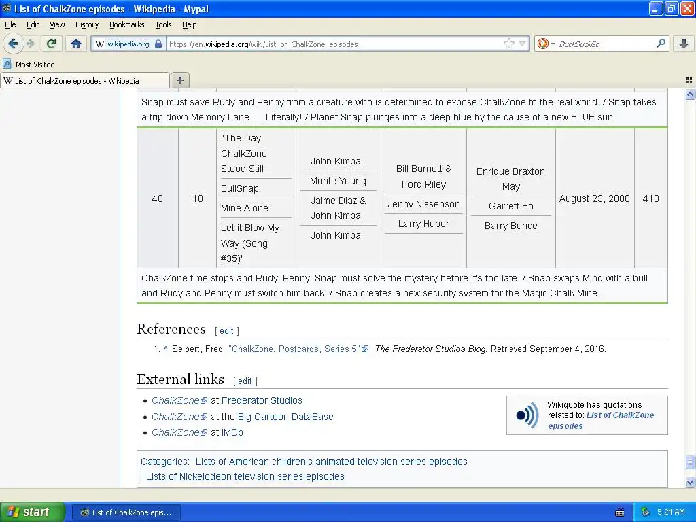Click the scrollbar up arrow
The image size is (696, 522).
pos(690,94)
